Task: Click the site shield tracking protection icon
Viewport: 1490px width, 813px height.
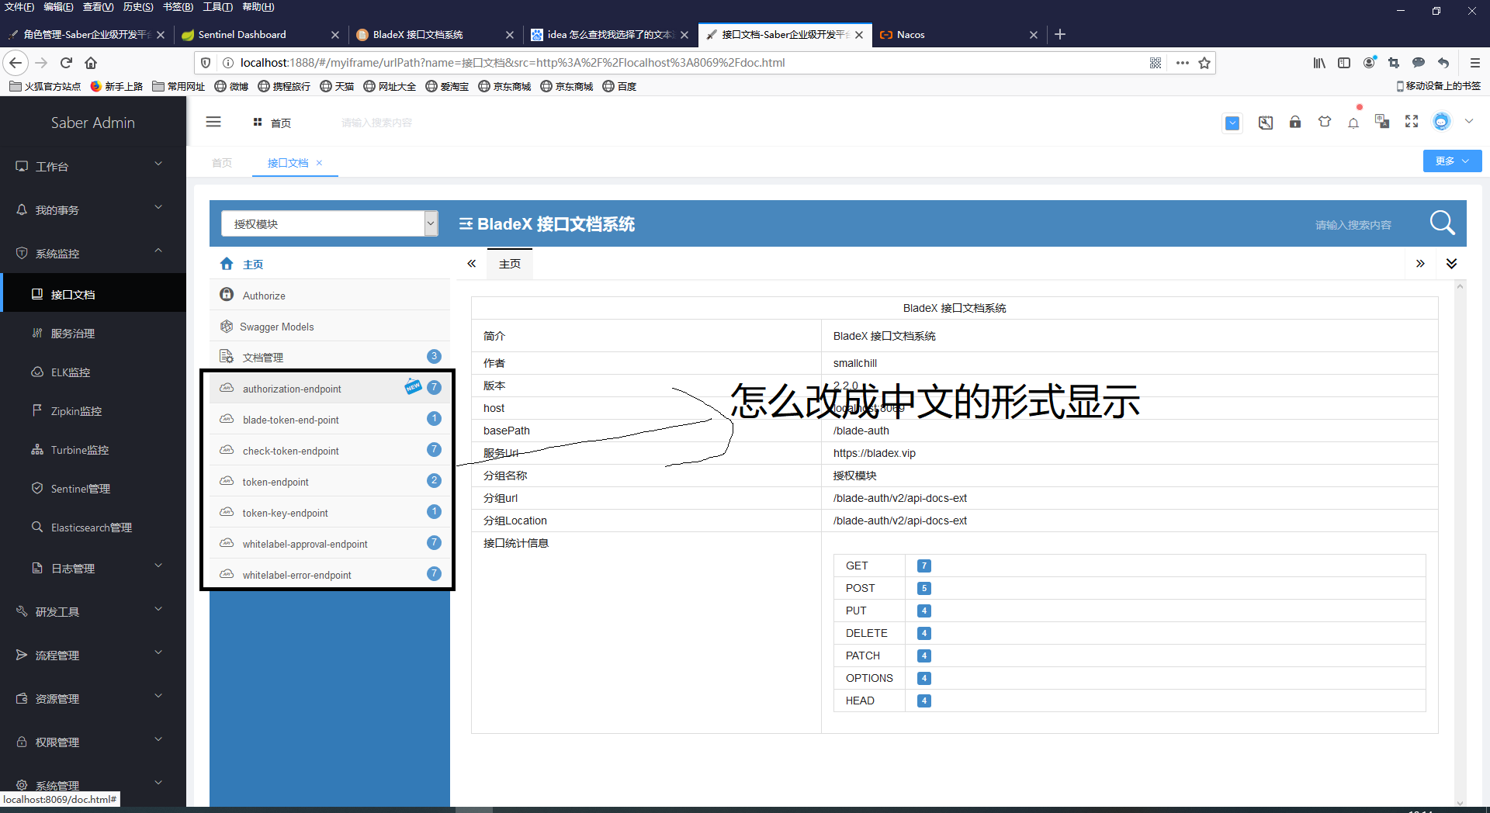Action: pos(206,63)
